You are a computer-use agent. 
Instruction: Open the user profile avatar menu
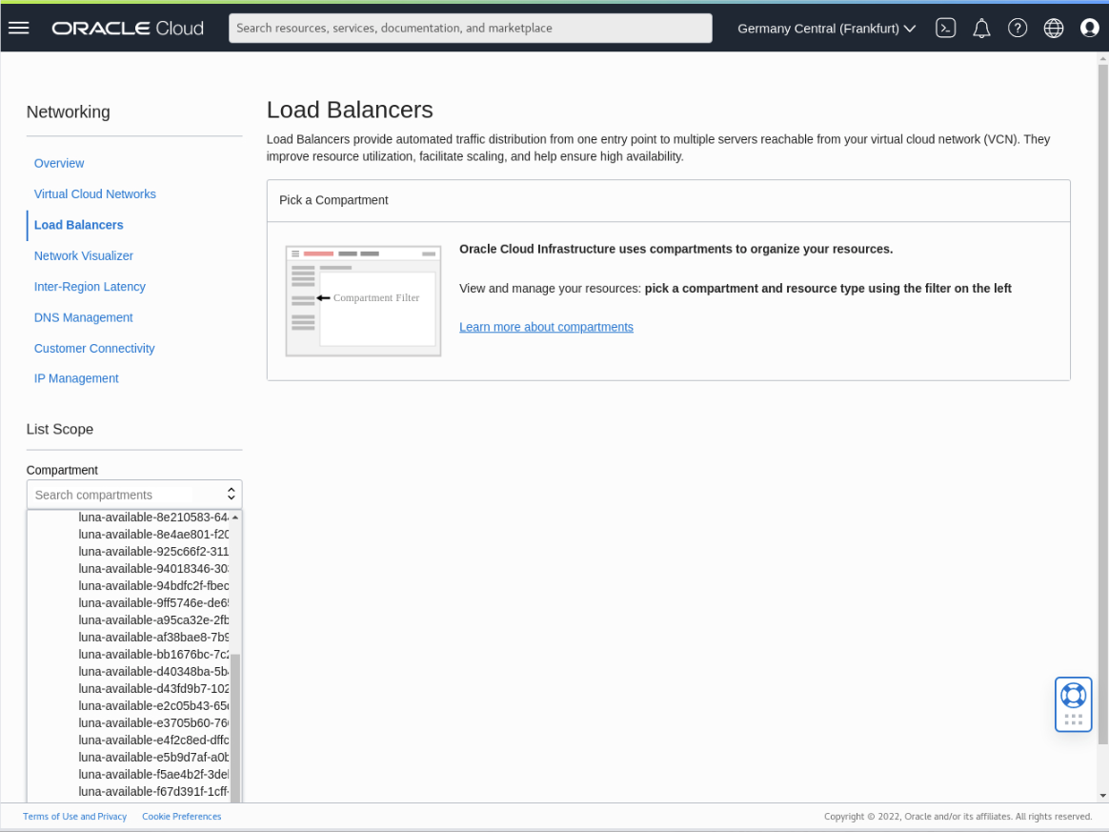(1089, 28)
